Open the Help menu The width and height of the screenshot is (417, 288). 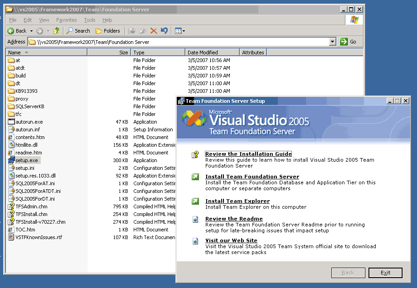pyautogui.click(x=107, y=20)
